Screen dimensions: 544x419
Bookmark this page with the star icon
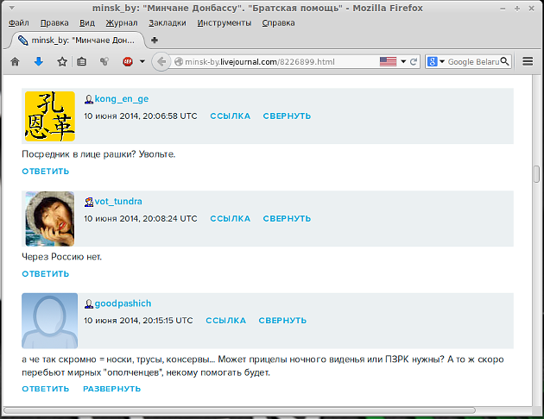[61, 62]
